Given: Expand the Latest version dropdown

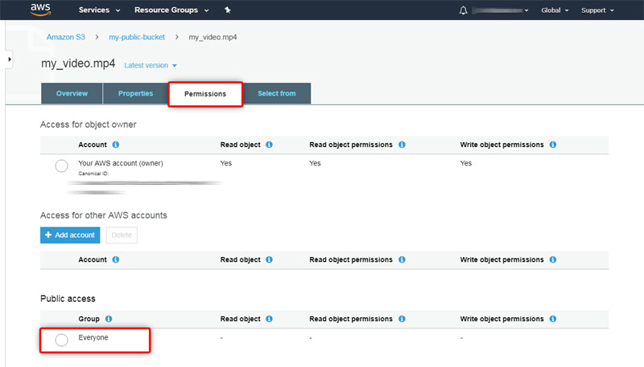Looking at the screenshot, I should 151,65.
